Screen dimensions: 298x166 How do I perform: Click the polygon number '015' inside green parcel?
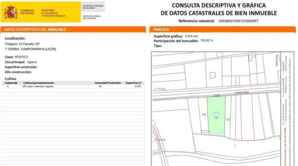pos(217,113)
